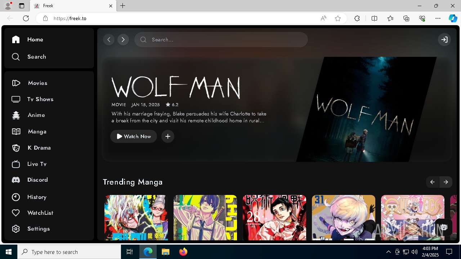Open the yellow blue-haired manga cover
Screen dimensions: 461x259
[x=205, y=218]
